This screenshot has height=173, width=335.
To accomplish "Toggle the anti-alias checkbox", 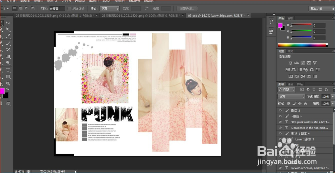I will click(x=69, y=8).
